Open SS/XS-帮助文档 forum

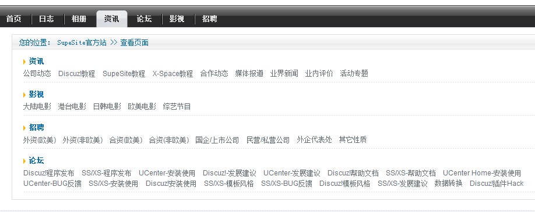pyautogui.click(x=411, y=173)
